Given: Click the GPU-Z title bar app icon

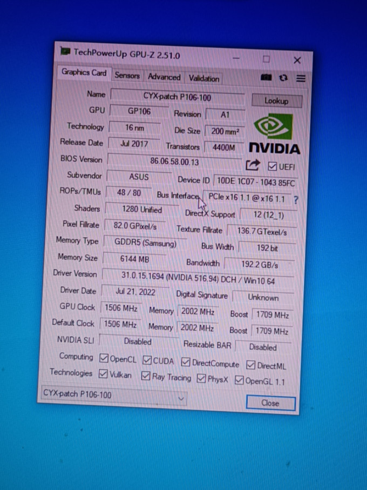Looking at the screenshot, I should [x=65, y=52].
